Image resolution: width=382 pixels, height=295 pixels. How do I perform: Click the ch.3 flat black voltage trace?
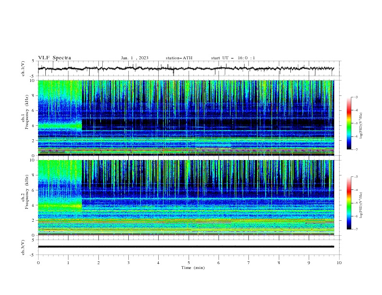186,247
